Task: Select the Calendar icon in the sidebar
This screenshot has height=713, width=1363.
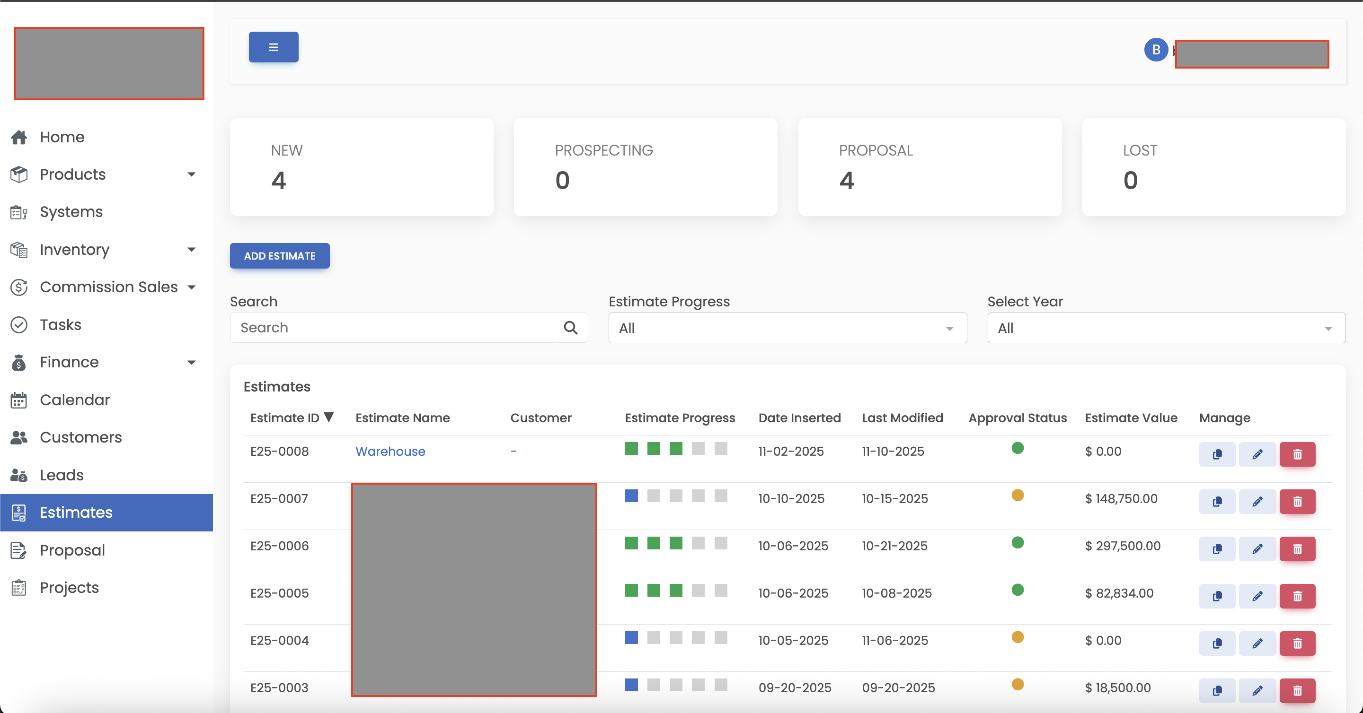Action: coord(19,400)
